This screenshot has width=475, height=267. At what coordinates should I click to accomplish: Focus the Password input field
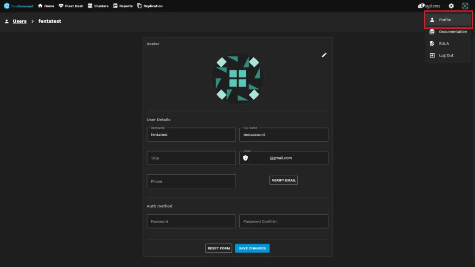(x=191, y=221)
